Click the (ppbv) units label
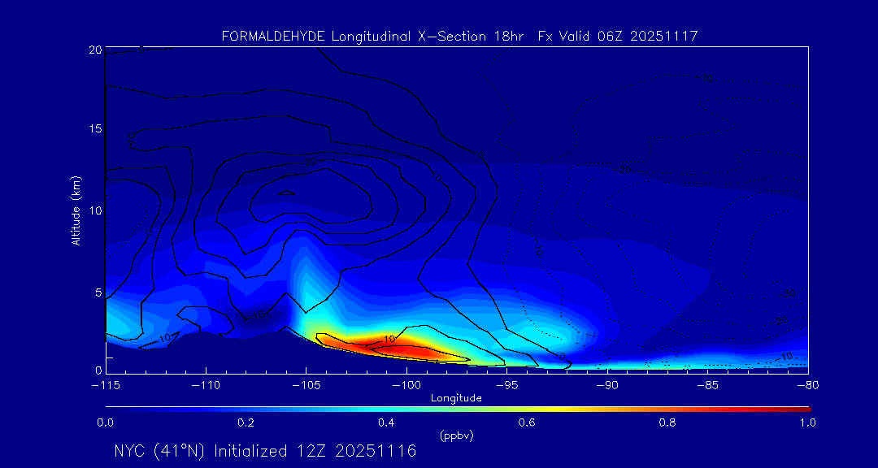 point(456,436)
